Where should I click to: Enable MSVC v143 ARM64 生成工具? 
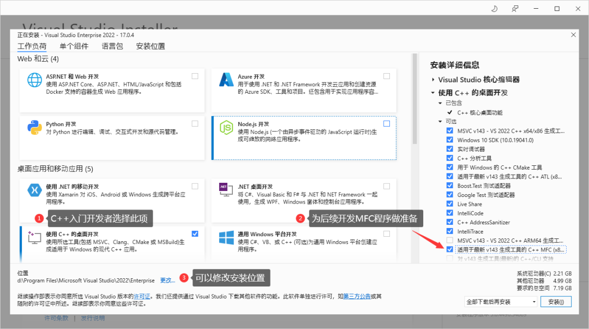pyautogui.click(x=449, y=240)
